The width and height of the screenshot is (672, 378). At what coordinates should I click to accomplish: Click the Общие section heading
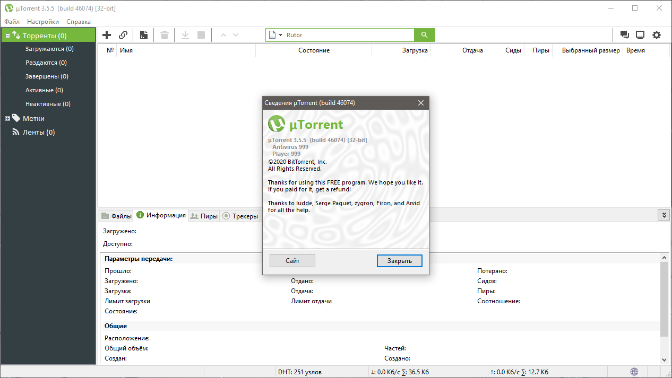(x=116, y=326)
